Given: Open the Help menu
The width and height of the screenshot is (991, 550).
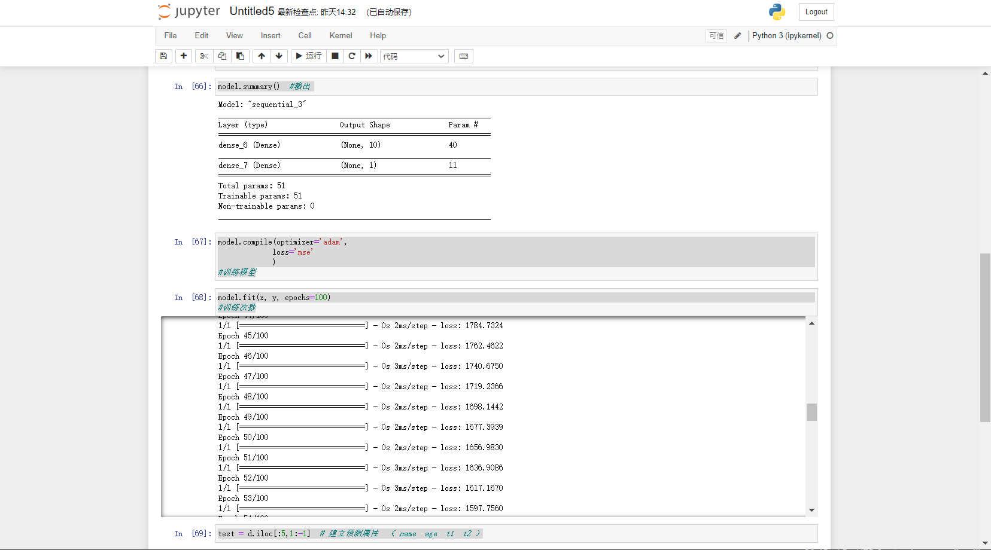Looking at the screenshot, I should 378,36.
